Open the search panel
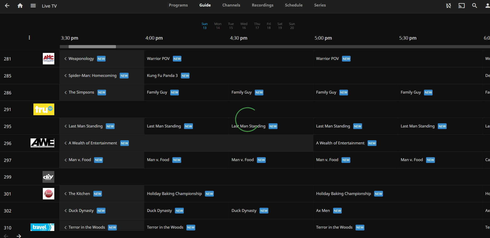The image size is (490, 238). click(x=475, y=5)
